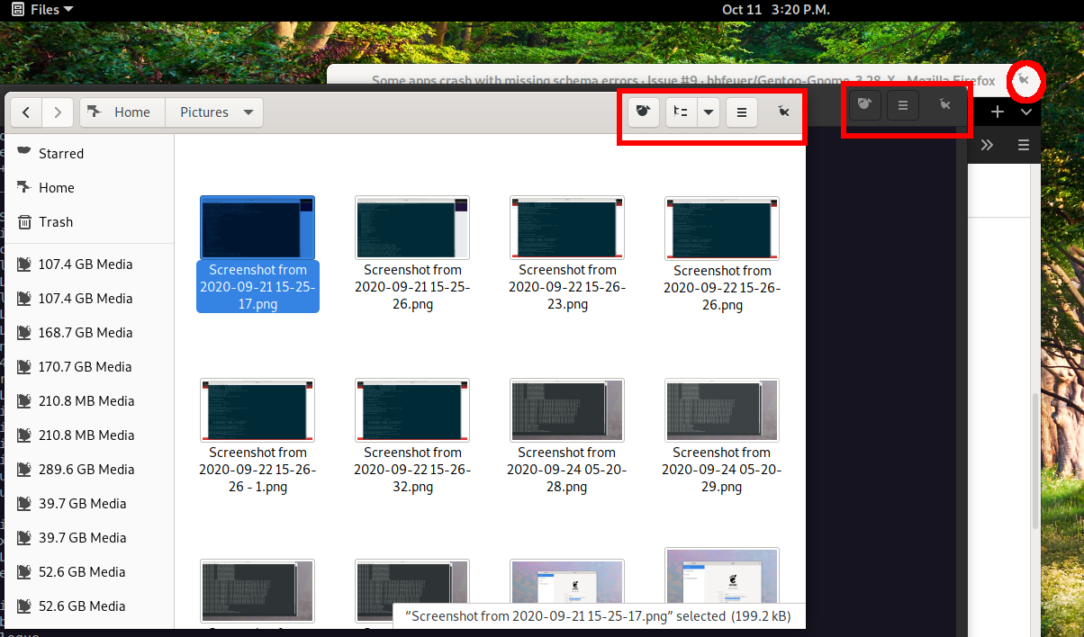
Task: Expand Firefox list all tabs chevron
Action: tap(1026, 112)
